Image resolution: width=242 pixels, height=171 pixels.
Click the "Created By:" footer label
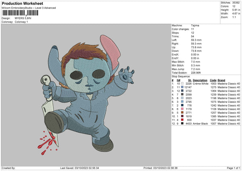point(8,168)
